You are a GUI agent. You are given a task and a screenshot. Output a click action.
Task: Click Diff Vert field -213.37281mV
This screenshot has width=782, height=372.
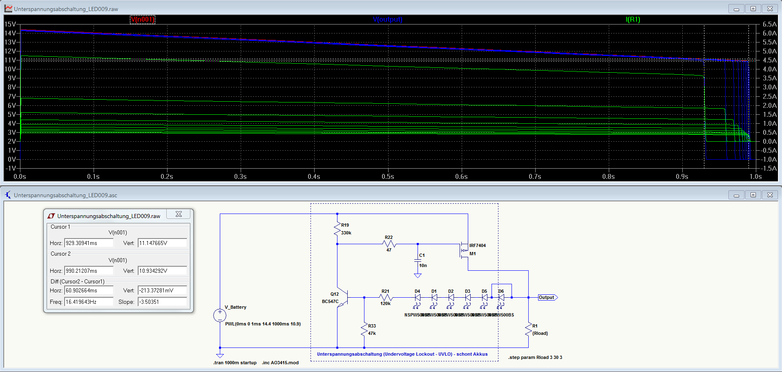[162, 290]
